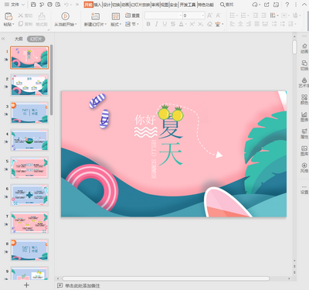Click the Reset (重置) slide button

tap(132, 15)
